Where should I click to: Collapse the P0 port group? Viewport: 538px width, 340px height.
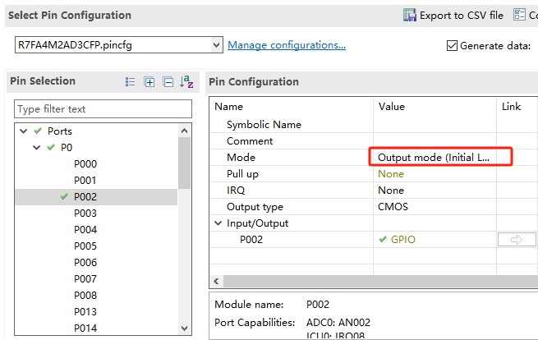36,148
